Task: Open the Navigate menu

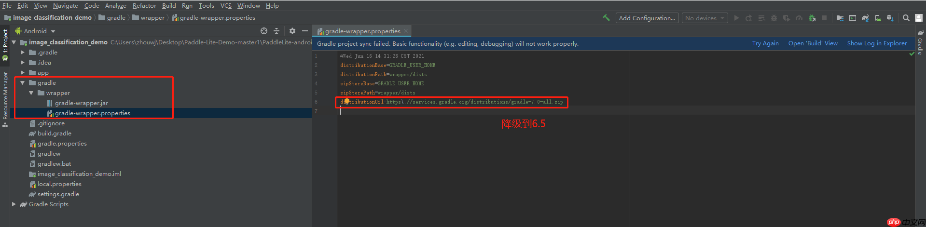Action: (66, 5)
